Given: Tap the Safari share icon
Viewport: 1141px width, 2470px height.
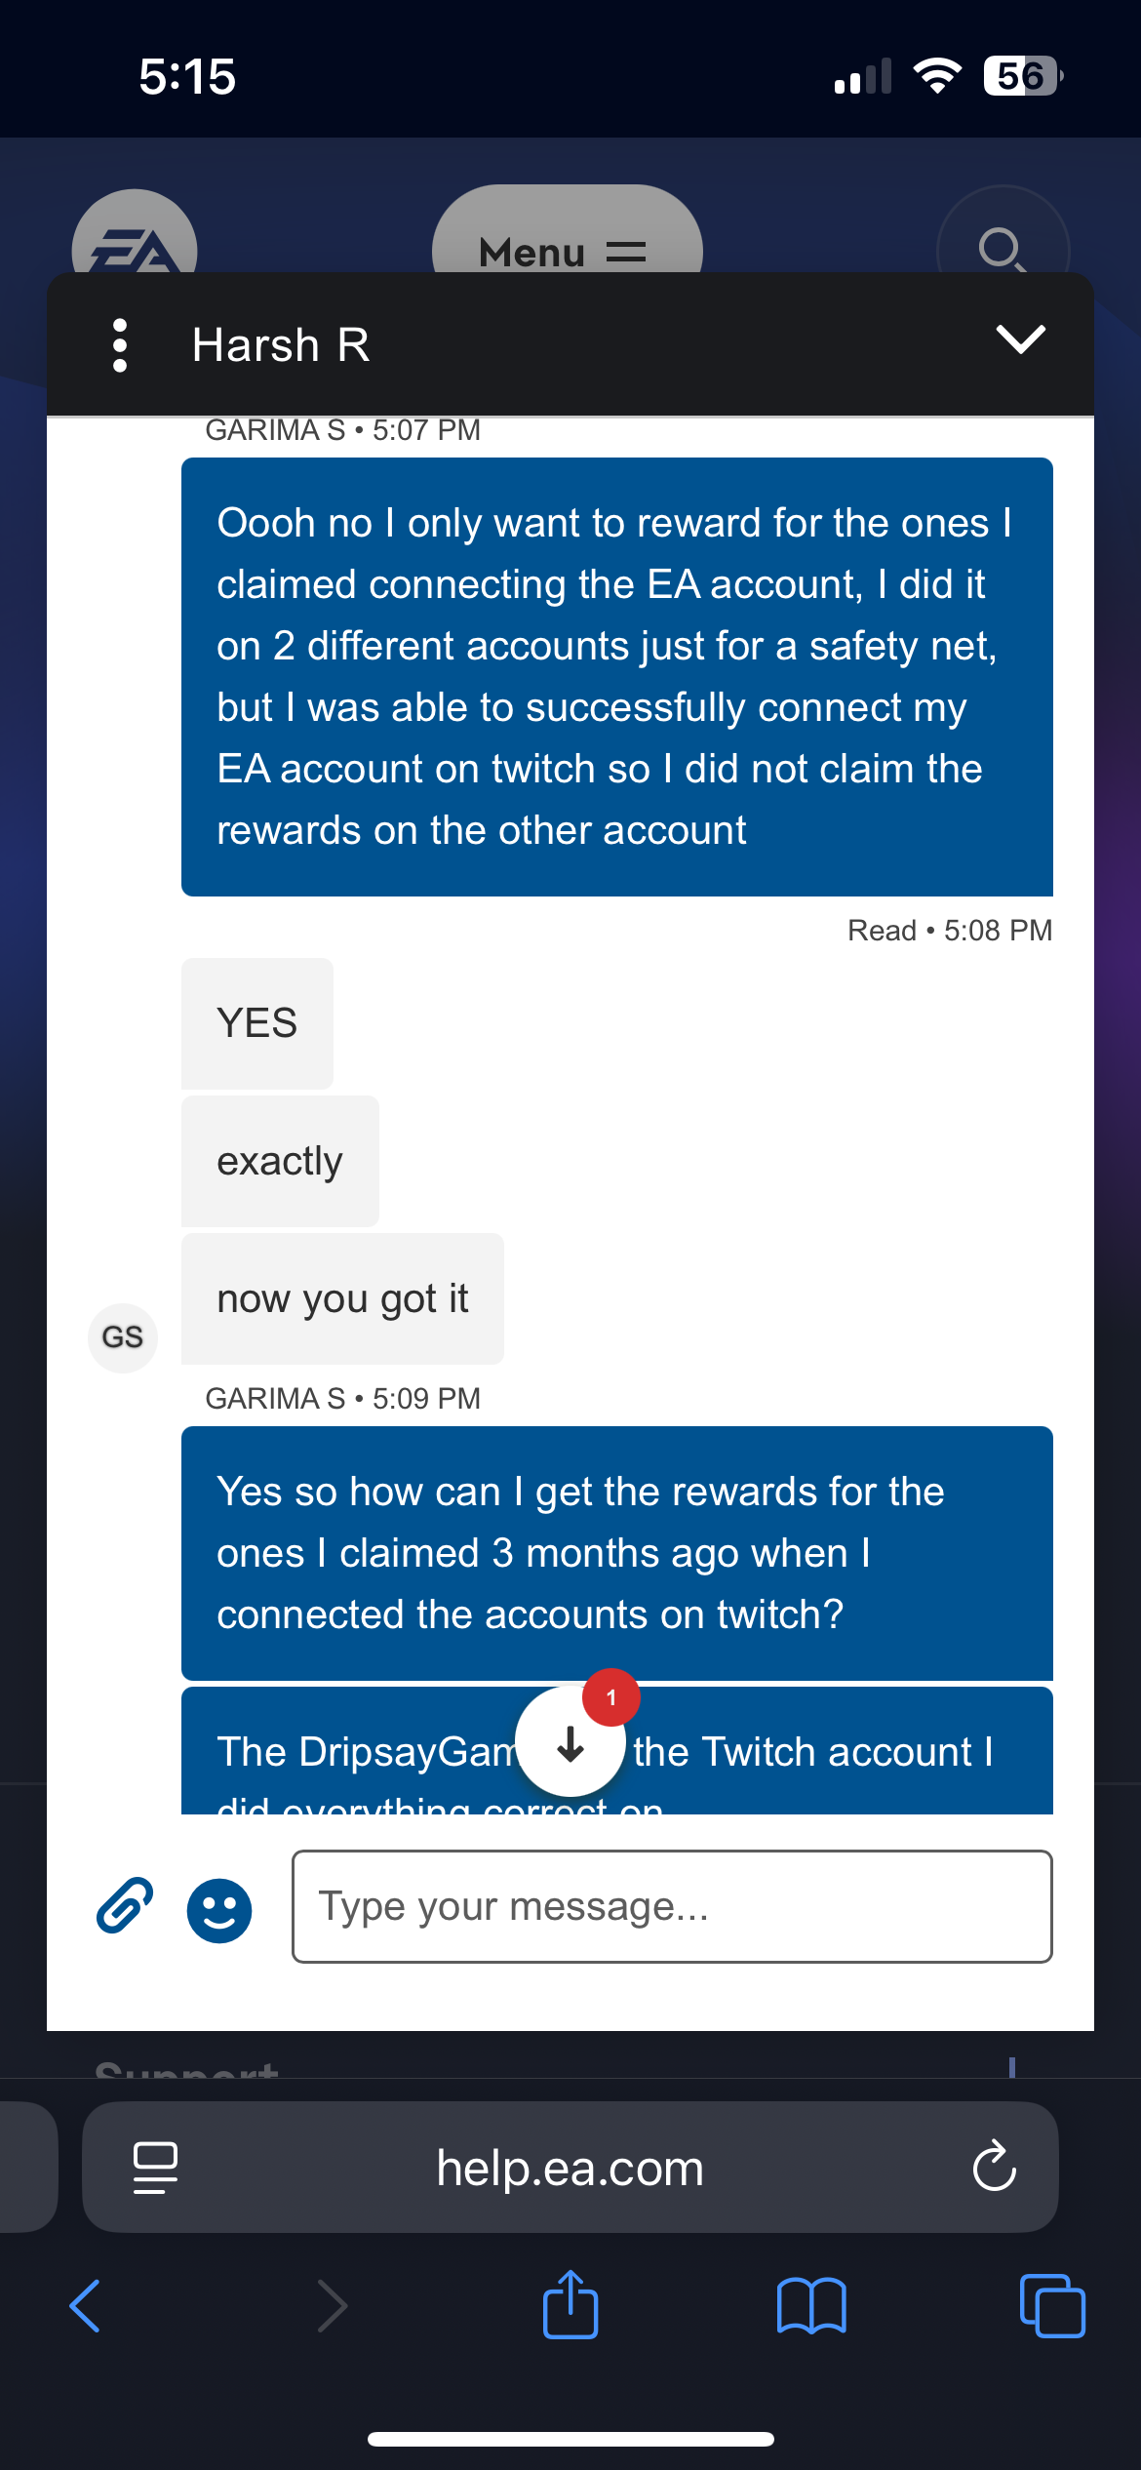Looking at the screenshot, I should (x=570, y=2305).
